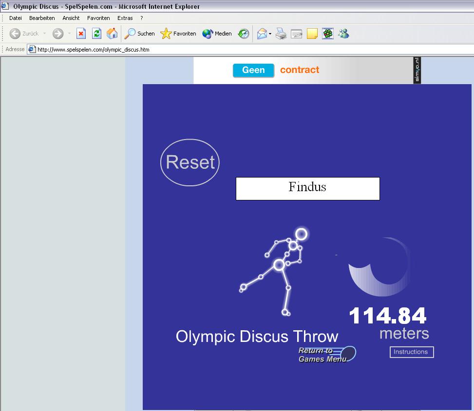The height and width of the screenshot is (411, 474).
Task: Click the Stop loading toolbar icon
Action: click(x=81, y=34)
